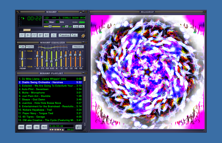This screenshot has width=222, height=143.
Task: Click the 'I' file info letter in clutterbar
Action: coord(19,21)
